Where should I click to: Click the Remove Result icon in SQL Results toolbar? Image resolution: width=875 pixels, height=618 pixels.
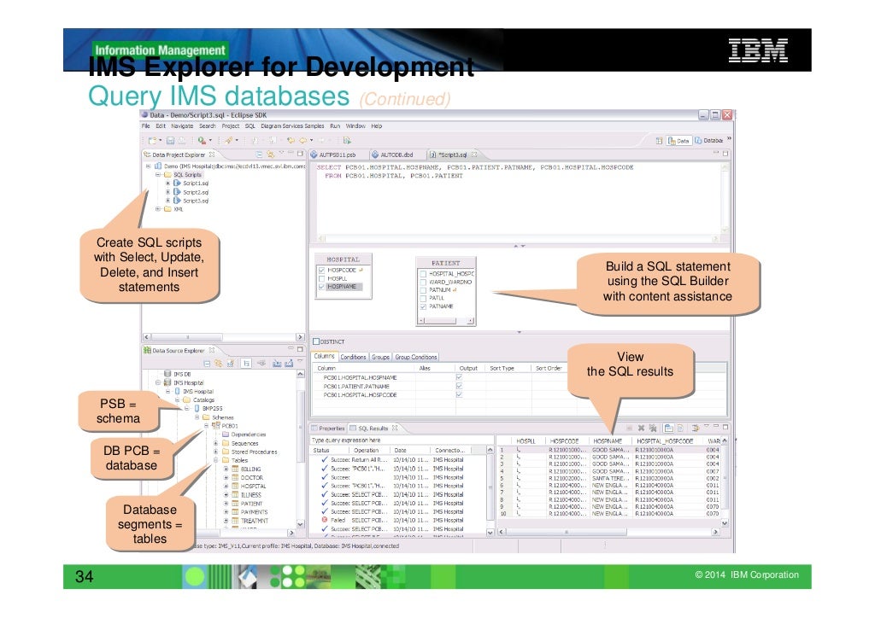tap(641, 428)
